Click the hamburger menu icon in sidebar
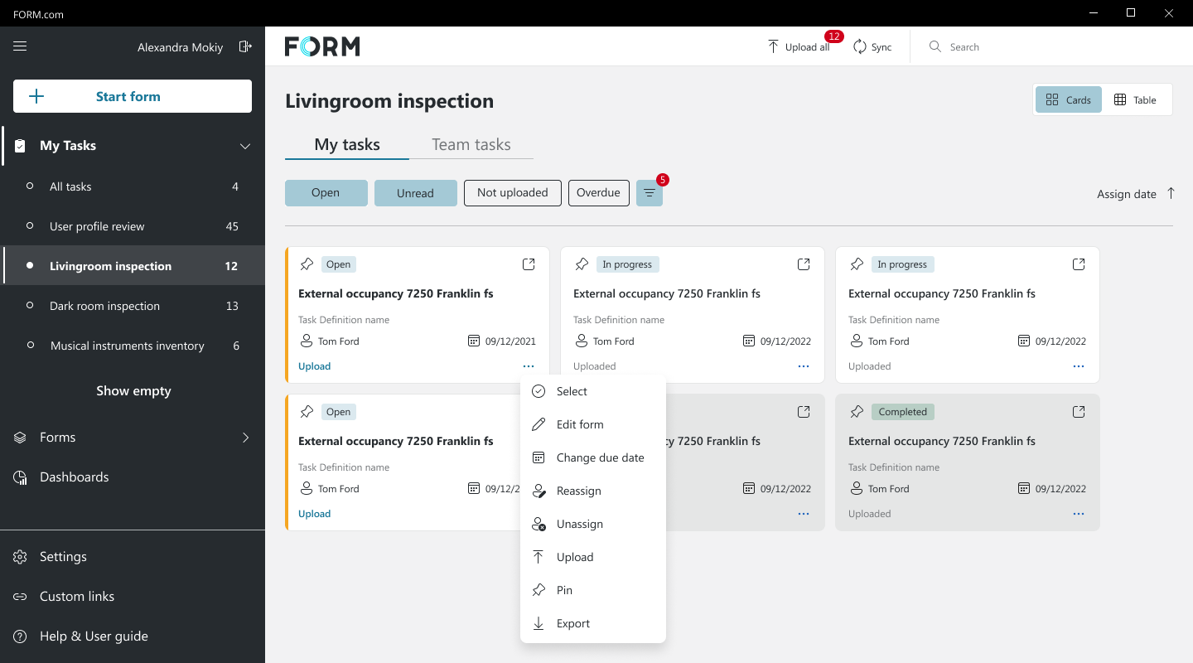The image size is (1193, 663). pos(20,46)
